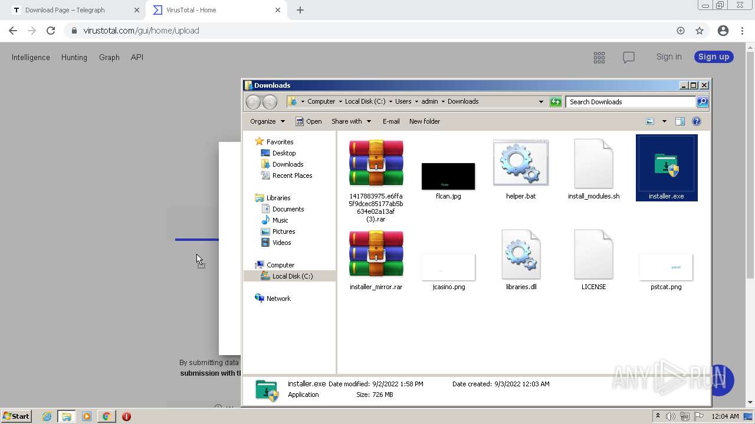Bookmark this page with star icon
Viewport: 755px width, 424px height.
pyautogui.click(x=700, y=31)
